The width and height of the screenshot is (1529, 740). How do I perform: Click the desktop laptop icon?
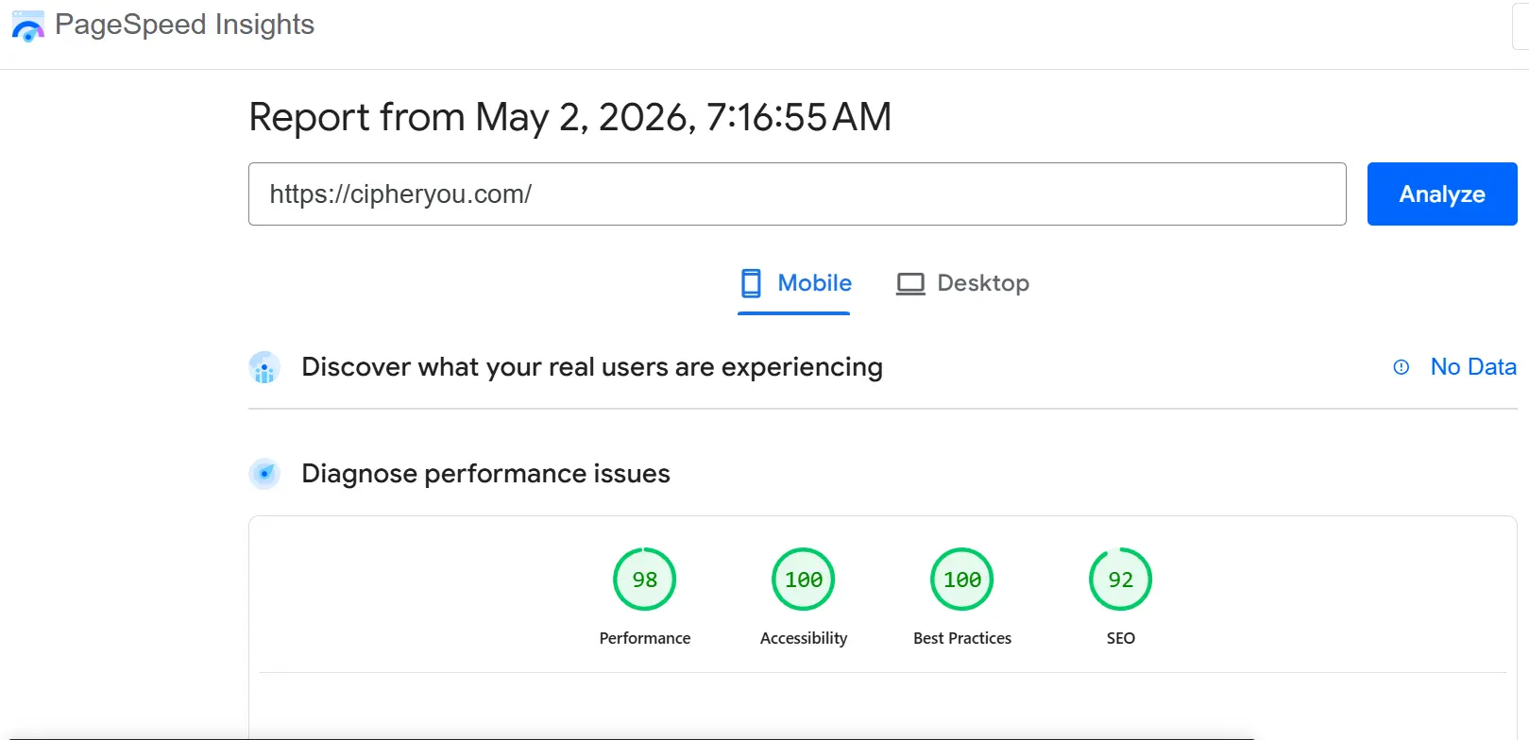910,284
